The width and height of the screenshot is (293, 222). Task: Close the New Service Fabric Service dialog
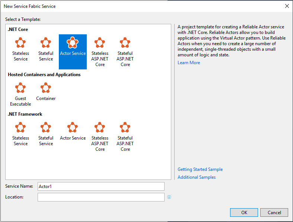click(x=287, y=6)
